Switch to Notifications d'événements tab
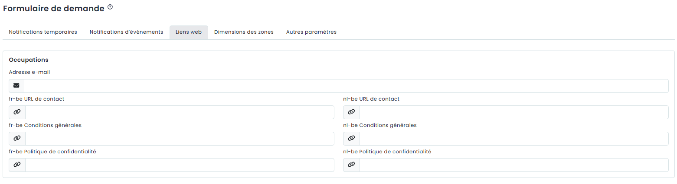This screenshot has height=184, width=677. [x=126, y=32]
